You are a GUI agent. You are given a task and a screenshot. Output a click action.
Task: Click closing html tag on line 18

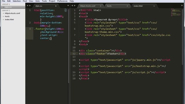point(84,79)
